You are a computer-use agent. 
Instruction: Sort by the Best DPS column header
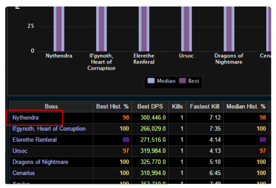[150, 107]
